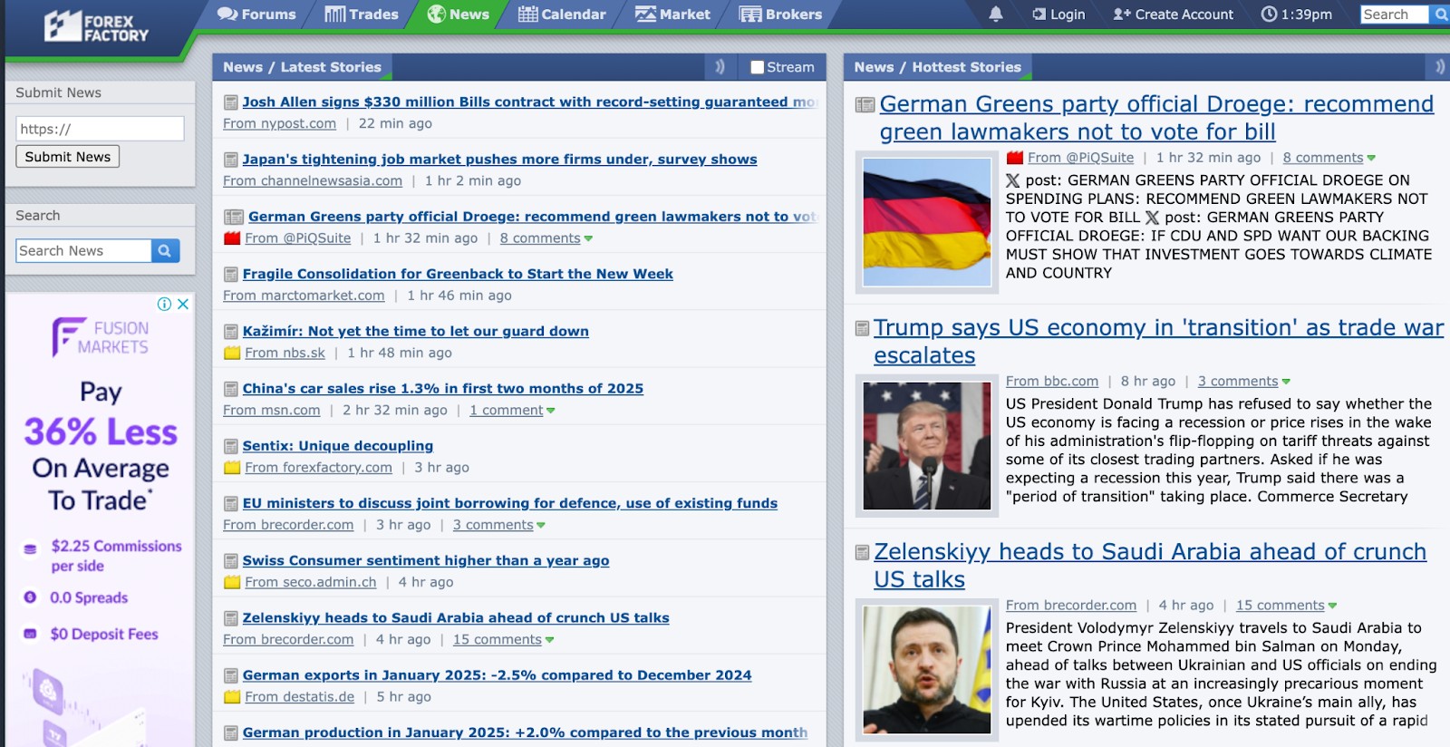Open the Calendar tab

(562, 15)
